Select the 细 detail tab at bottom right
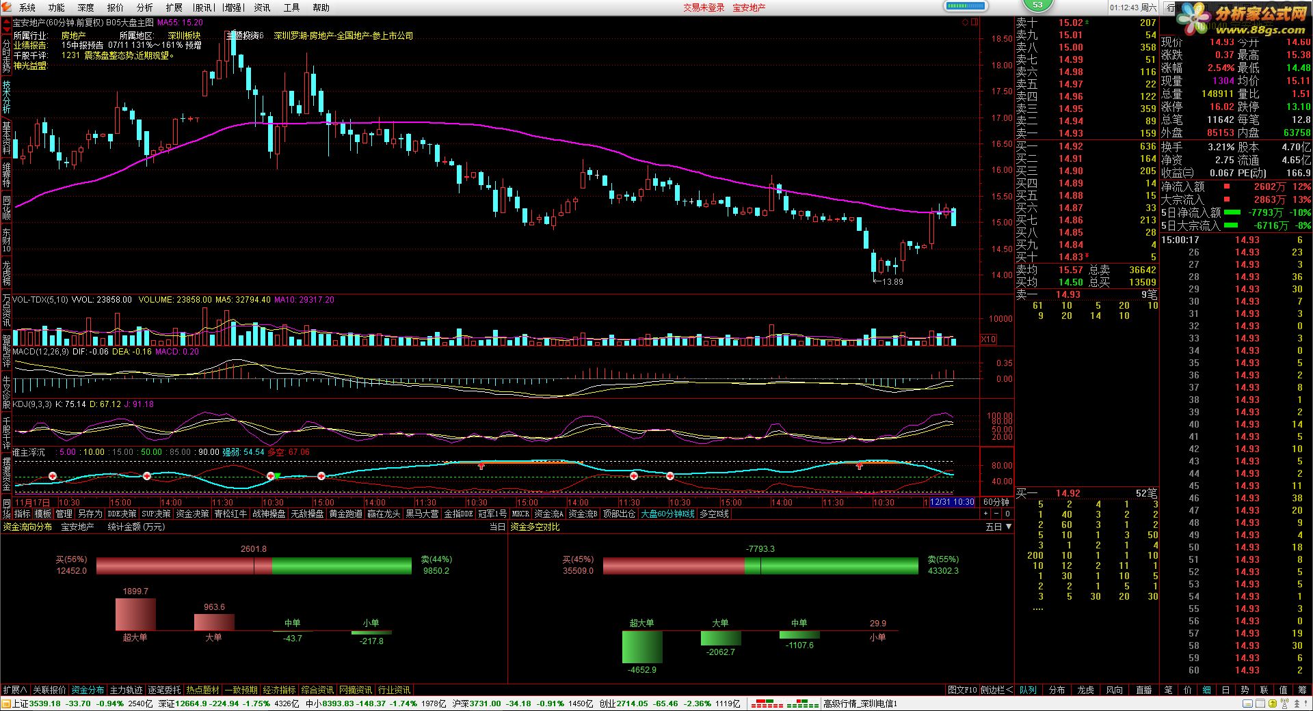1313x711 pixels. (x=1206, y=690)
